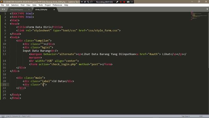Click the "tampilan" class name

coord(42,41)
